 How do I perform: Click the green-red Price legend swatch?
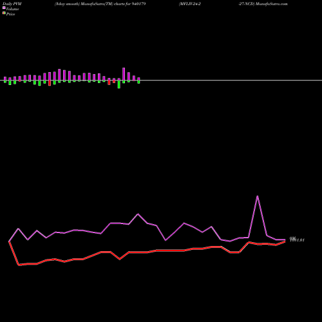[4, 14]
